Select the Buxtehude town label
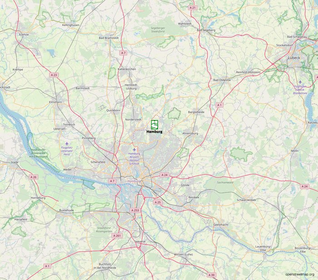 pos(66,210)
